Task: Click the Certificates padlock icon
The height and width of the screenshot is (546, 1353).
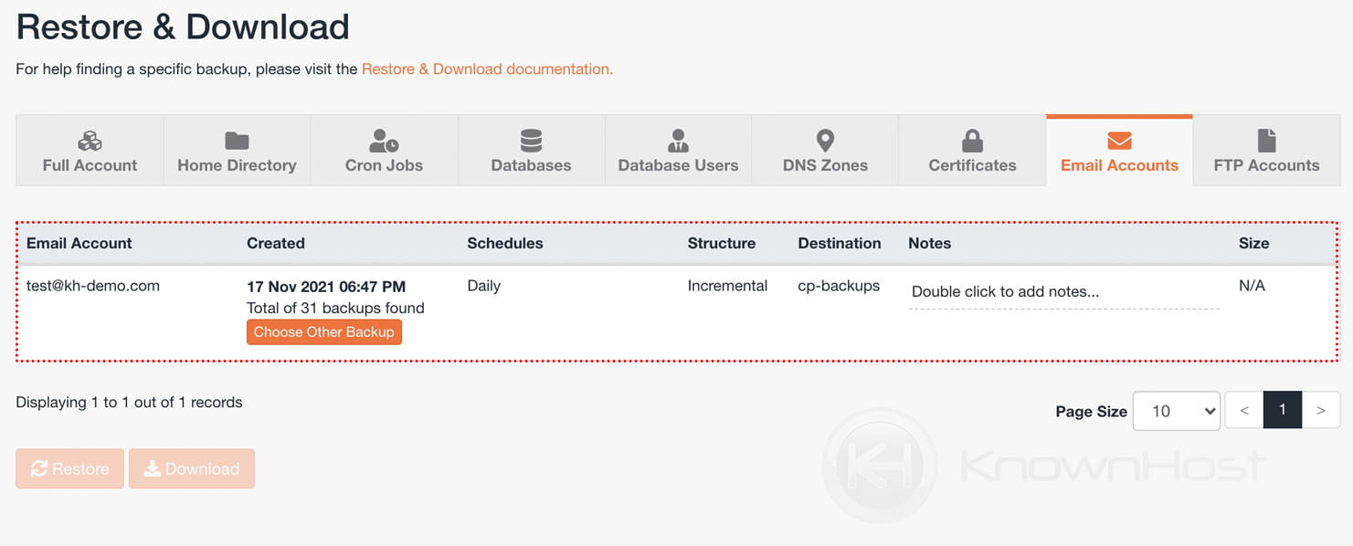Action: point(972,141)
